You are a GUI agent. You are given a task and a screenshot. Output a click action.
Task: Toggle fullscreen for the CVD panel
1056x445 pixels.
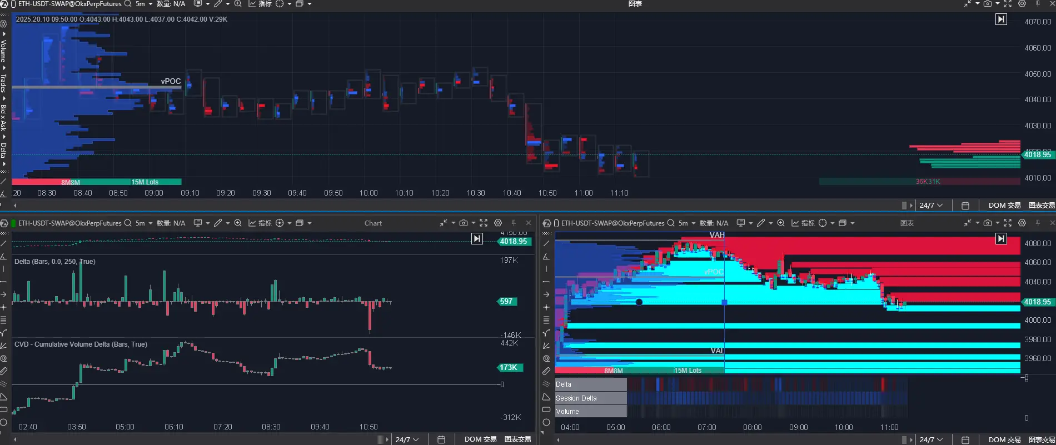click(x=484, y=223)
